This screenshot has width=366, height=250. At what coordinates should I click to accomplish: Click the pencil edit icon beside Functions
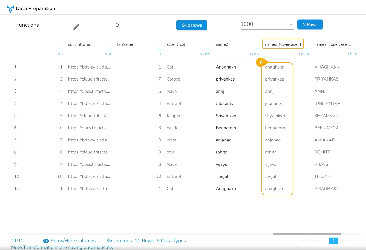[x=76, y=27]
